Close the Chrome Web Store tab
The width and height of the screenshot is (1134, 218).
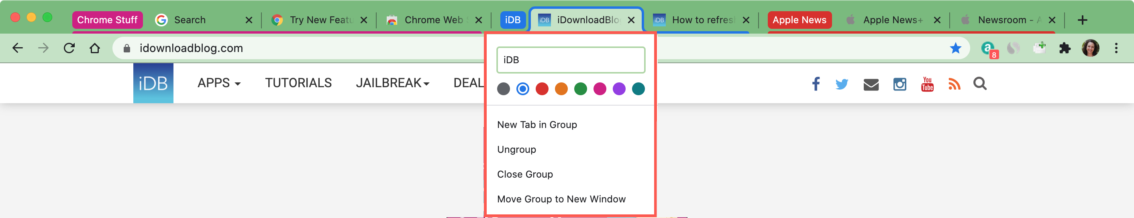coord(479,20)
